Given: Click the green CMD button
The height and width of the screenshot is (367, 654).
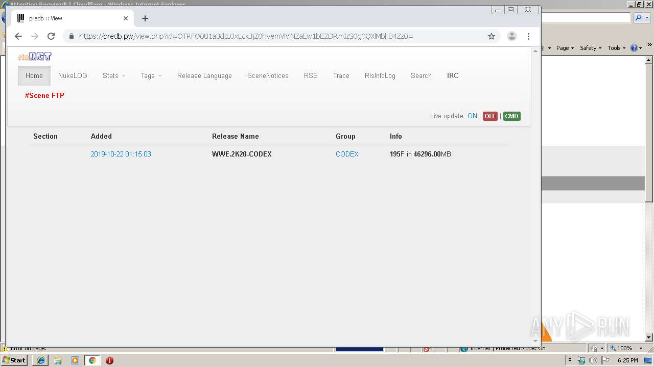Looking at the screenshot, I should pos(511,116).
